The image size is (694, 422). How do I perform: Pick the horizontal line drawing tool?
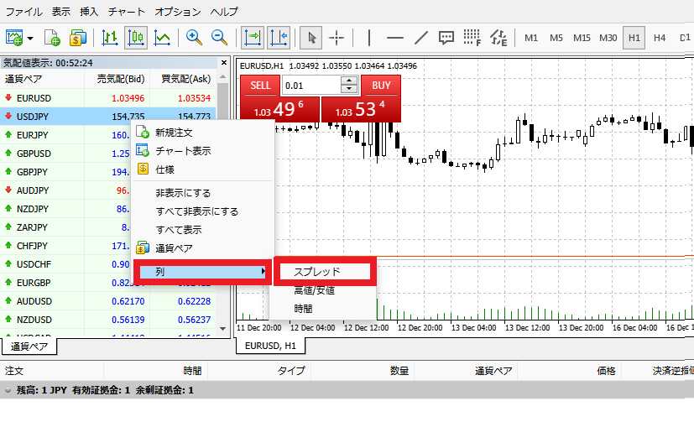tap(394, 37)
